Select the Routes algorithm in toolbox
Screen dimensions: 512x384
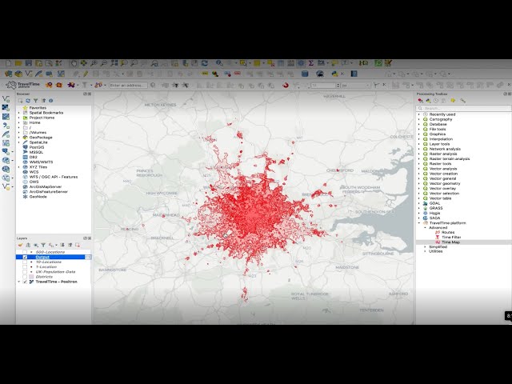point(448,232)
